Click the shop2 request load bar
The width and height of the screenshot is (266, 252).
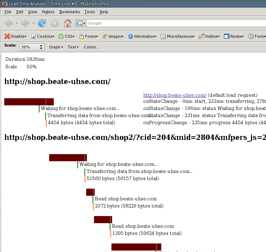tap(68, 158)
